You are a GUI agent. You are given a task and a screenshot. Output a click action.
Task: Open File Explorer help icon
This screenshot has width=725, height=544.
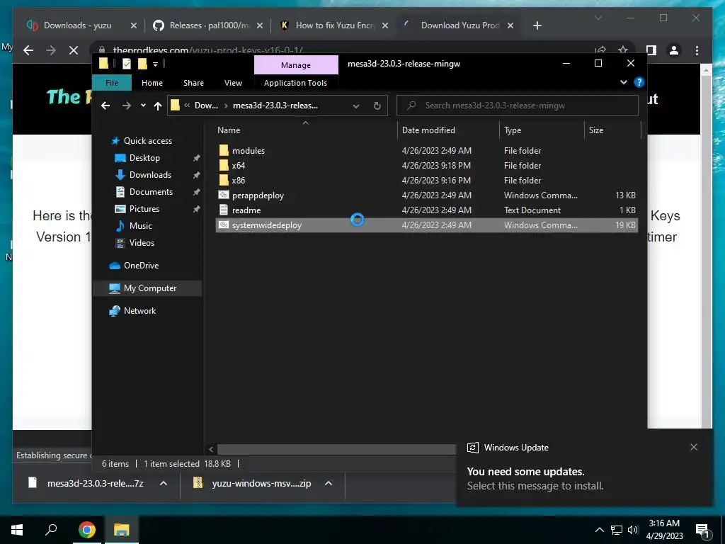pyautogui.click(x=639, y=82)
